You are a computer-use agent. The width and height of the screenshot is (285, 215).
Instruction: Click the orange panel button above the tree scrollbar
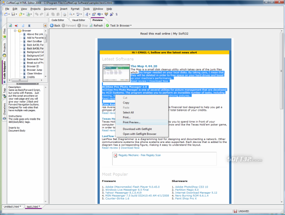45,25
